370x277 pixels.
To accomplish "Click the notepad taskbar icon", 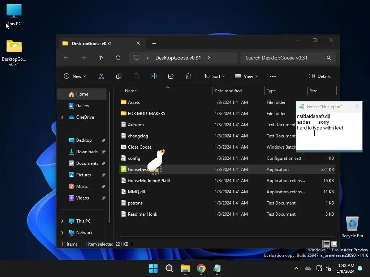I will click(x=217, y=268).
